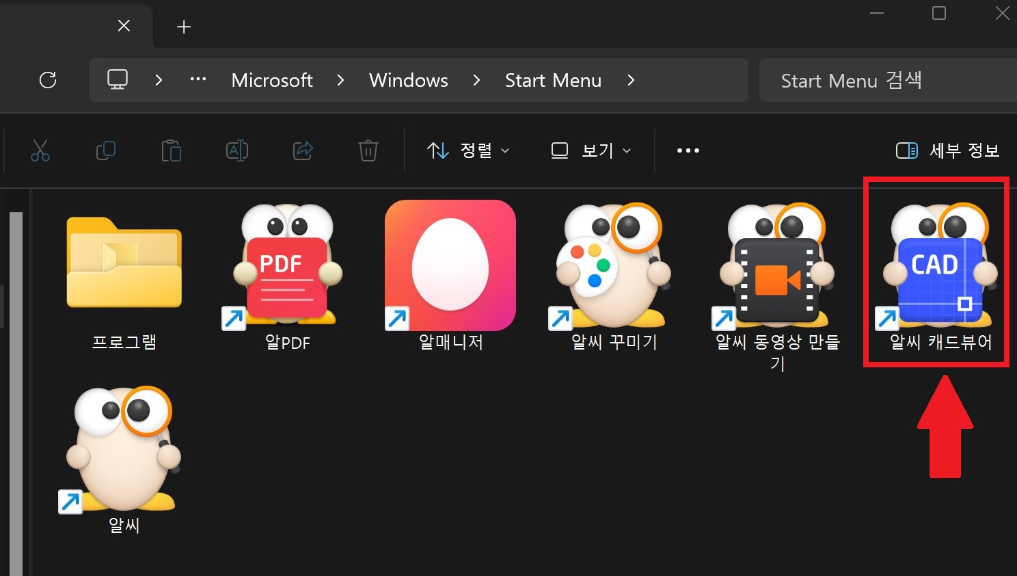
Task: Expand chevron after monitor icon
Action: pyautogui.click(x=159, y=80)
